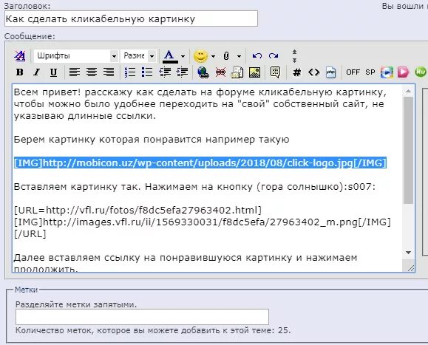This screenshot has width=428, height=345.
Task: Insert a smiley face
Action: click(200, 56)
